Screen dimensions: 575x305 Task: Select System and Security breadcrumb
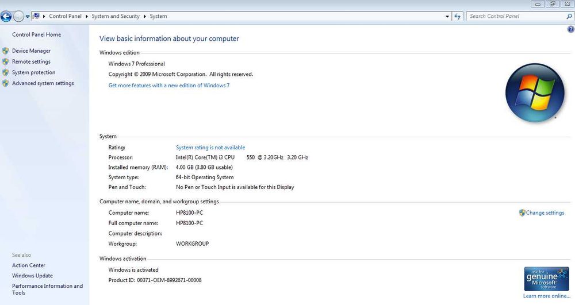[116, 16]
